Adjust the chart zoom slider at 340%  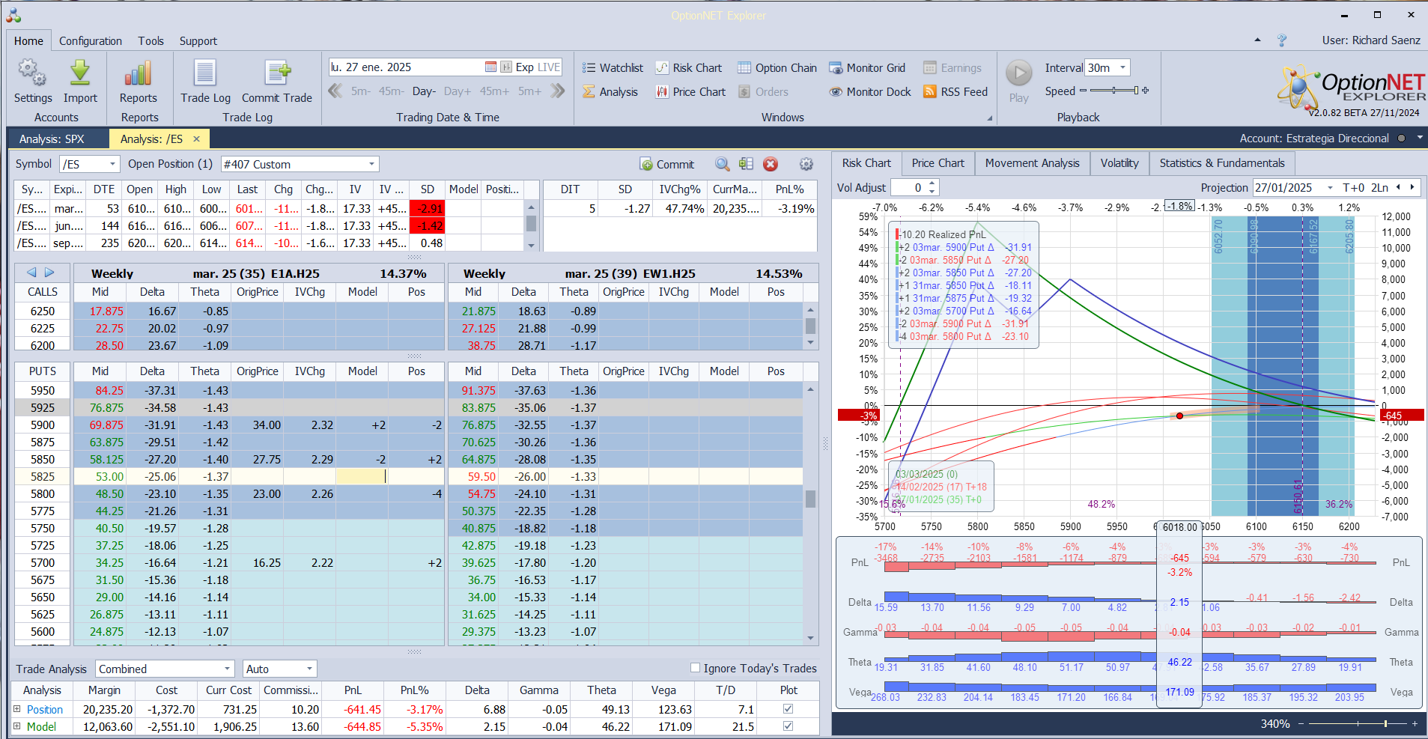[1358, 724]
